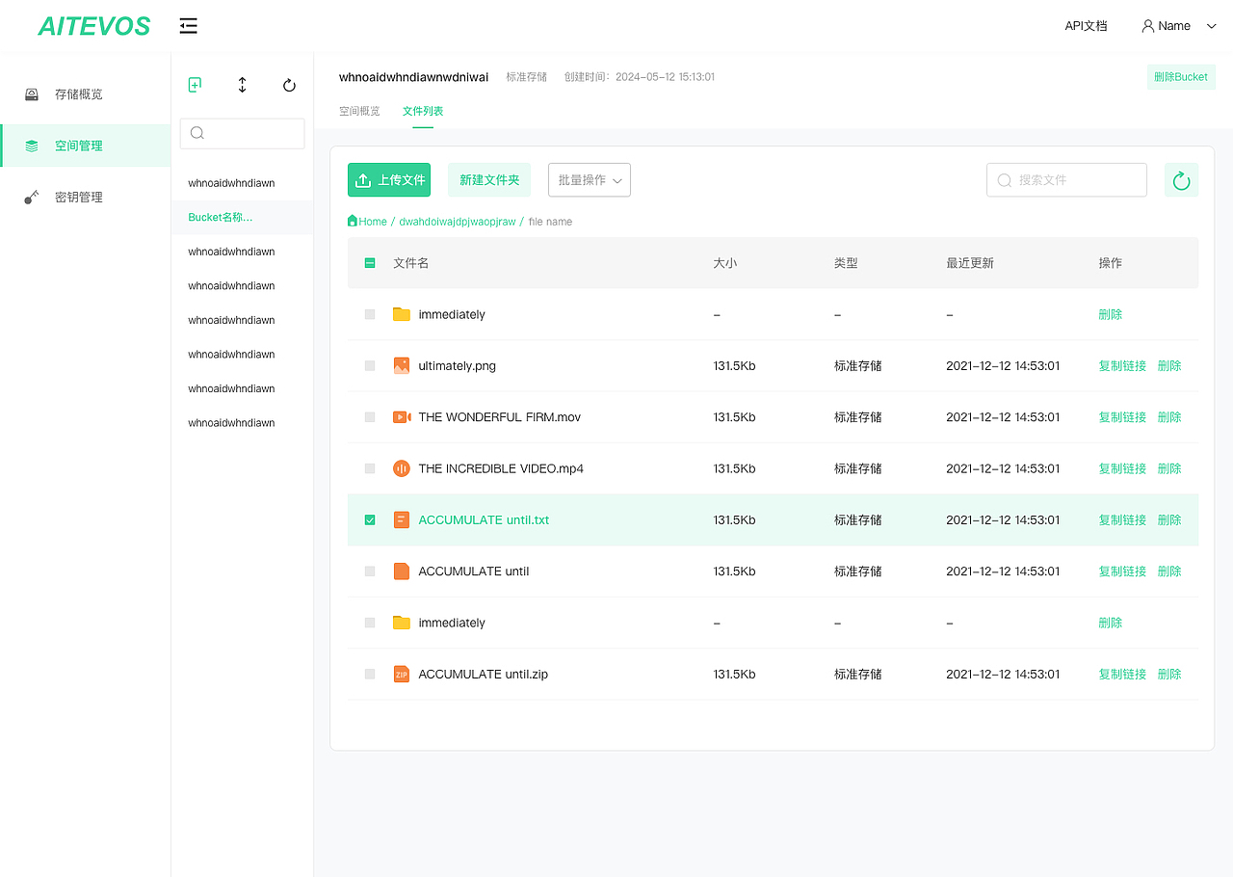Click bucket title whnoaidwhndiawnwdniwai
Viewport: 1233px width, 877px height.
tap(414, 77)
